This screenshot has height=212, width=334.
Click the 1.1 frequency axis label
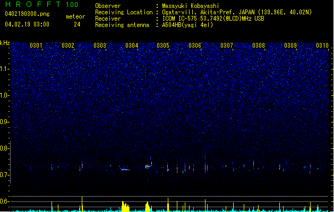(x=5, y=69)
